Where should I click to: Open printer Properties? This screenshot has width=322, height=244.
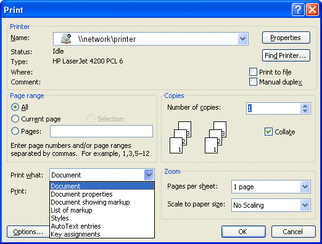click(286, 38)
